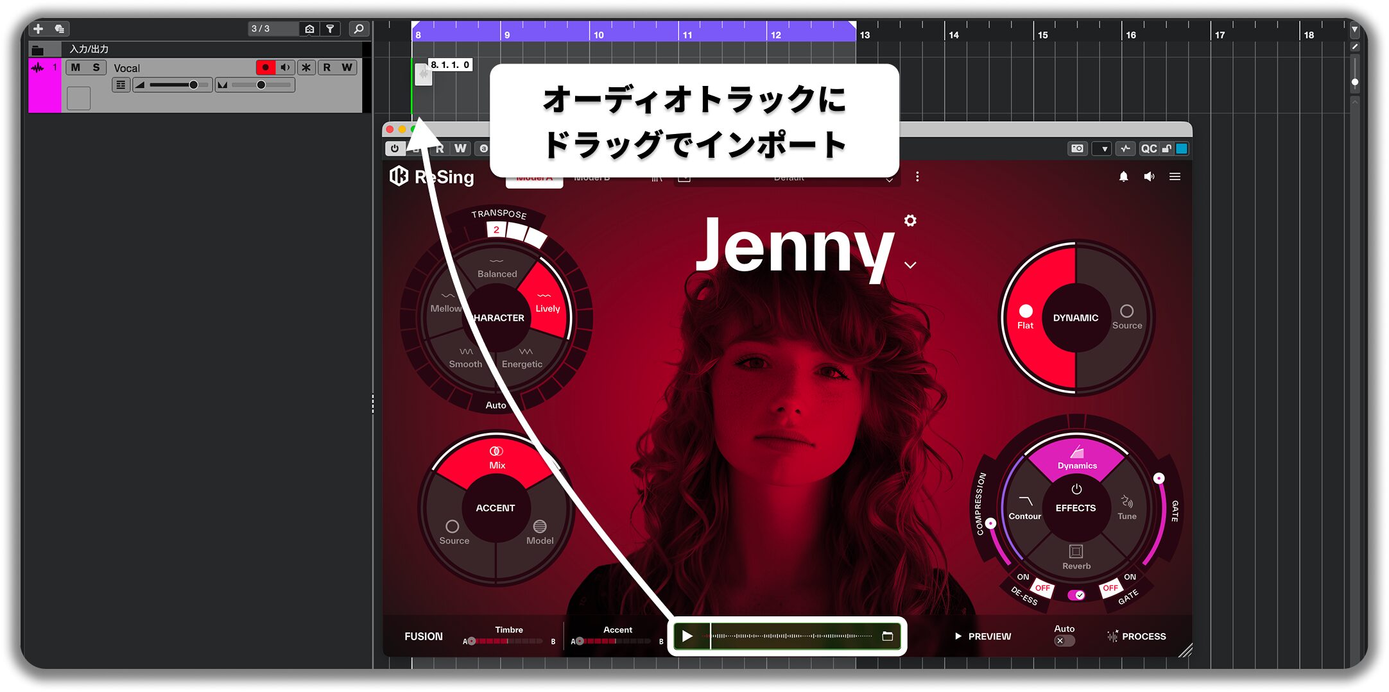Viewport: 1389px width, 692px height.
Task: Click the camera snapshot icon in plugin toolbar
Action: point(1077,149)
